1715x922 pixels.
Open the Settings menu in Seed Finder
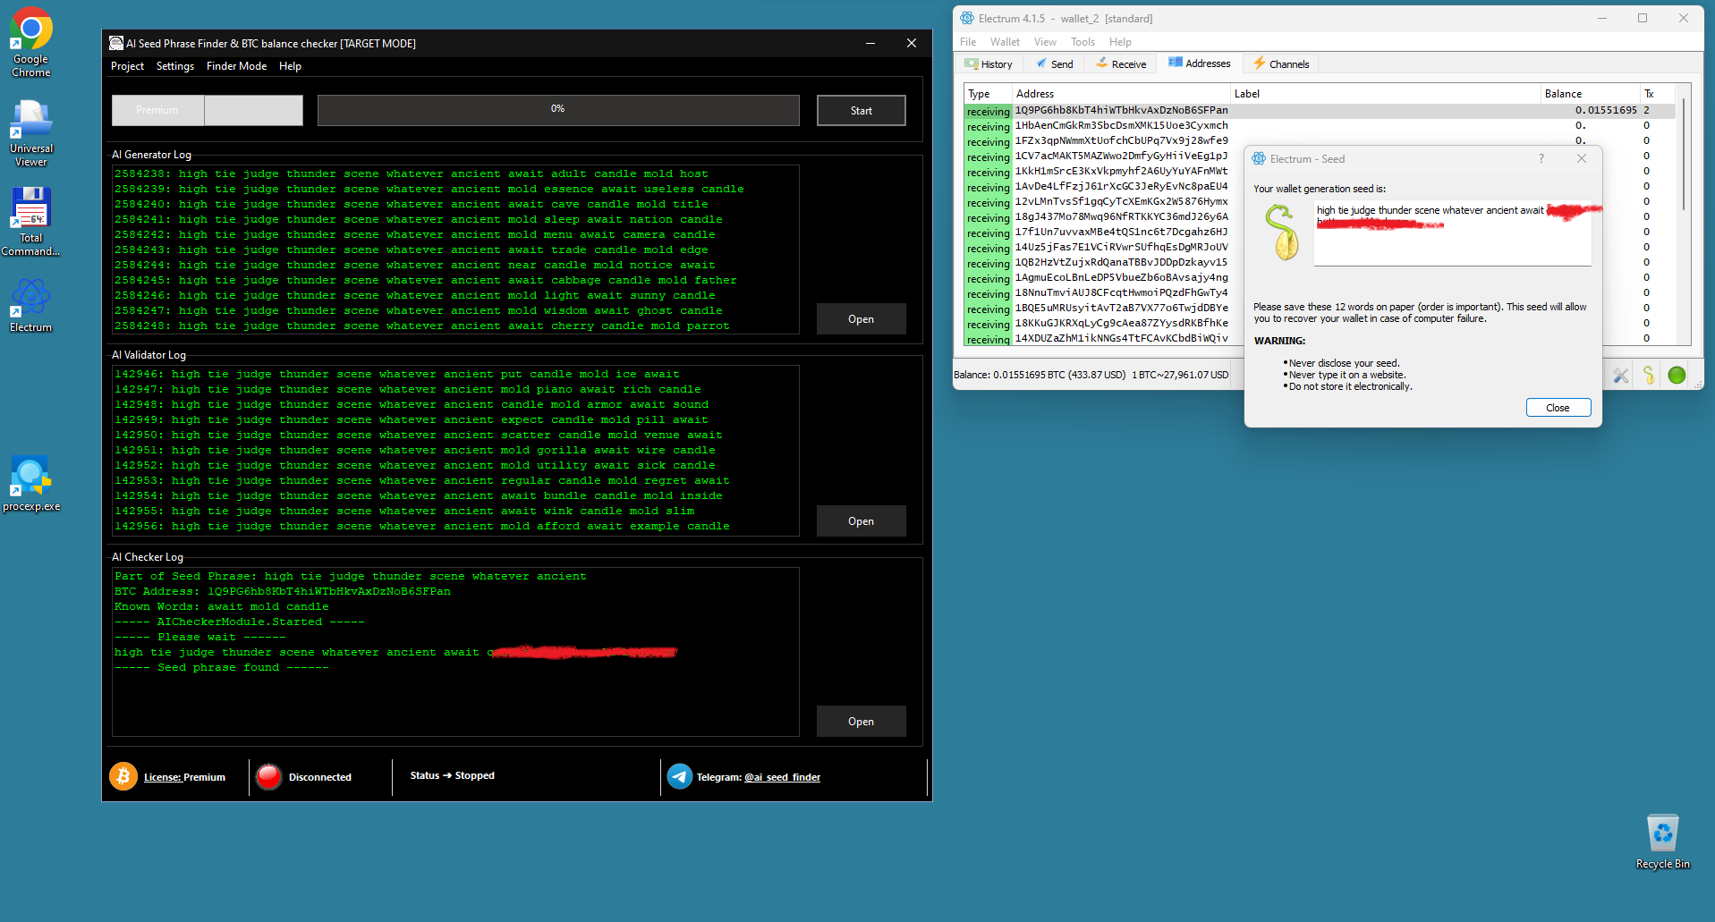tap(174, 66)
